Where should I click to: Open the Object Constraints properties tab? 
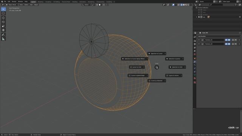(195, 72)
